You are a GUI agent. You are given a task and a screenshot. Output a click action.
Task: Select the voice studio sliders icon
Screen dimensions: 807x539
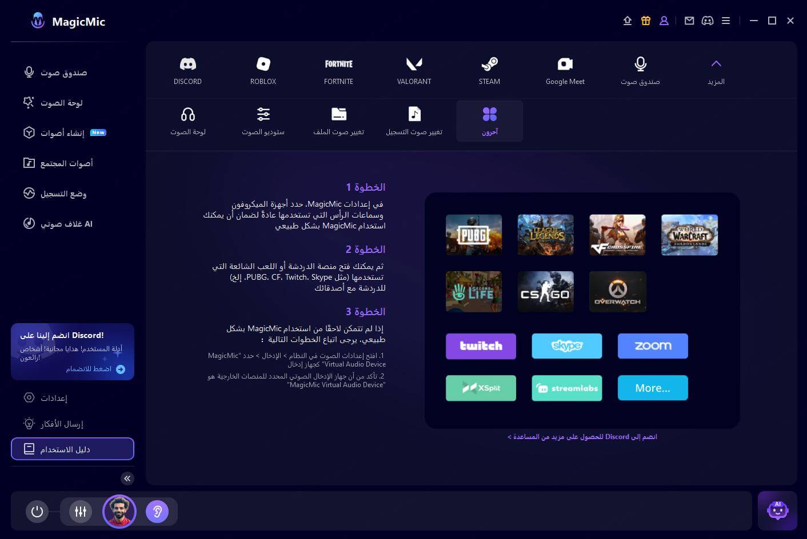pyautogui.click(x=263, y=121)
